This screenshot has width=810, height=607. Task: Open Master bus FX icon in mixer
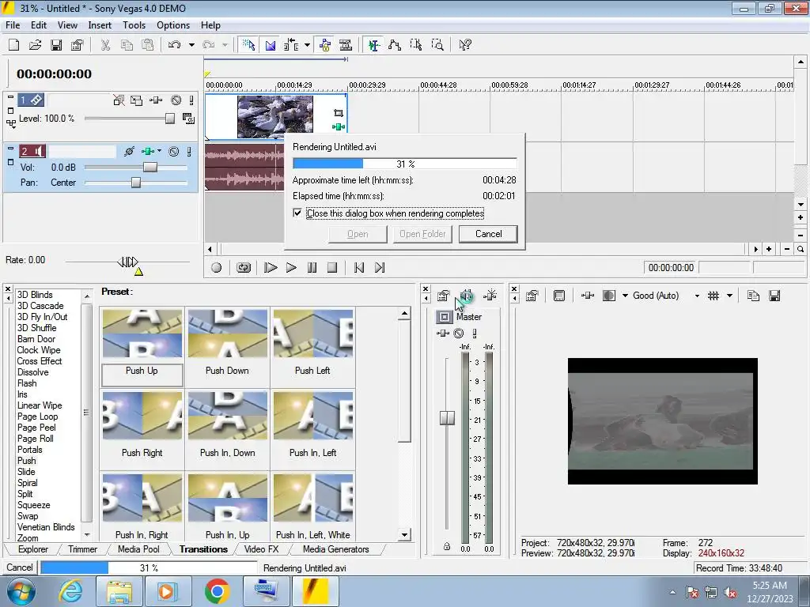(443, 334)
